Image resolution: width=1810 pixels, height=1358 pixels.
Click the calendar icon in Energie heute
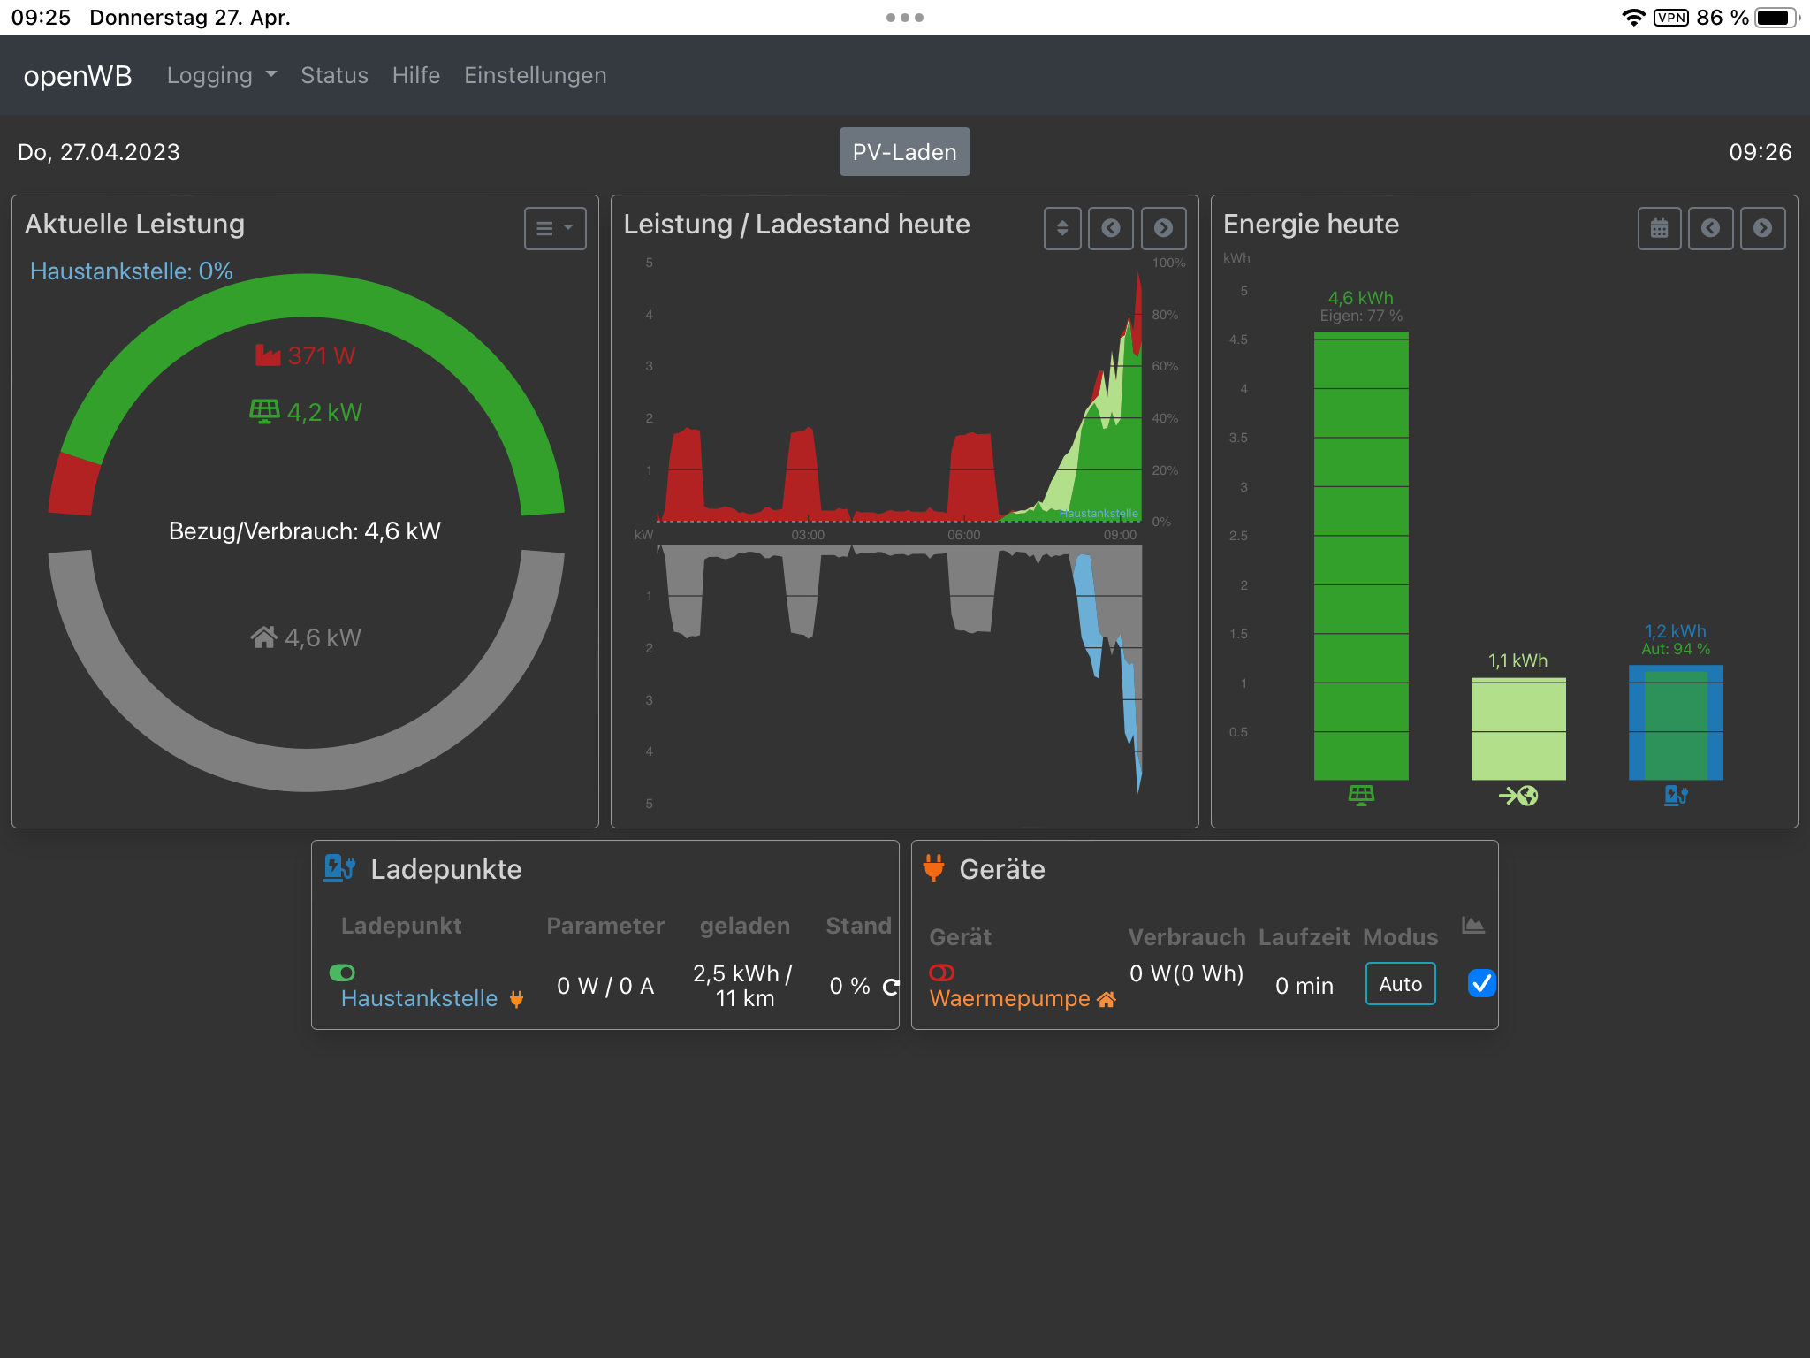pos(1659,229)
